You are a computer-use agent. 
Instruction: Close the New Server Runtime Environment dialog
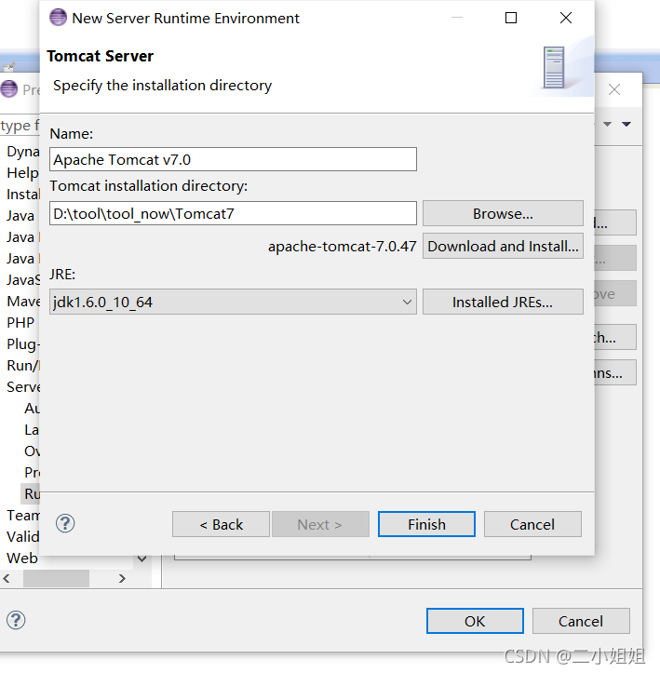pos(566,18)
